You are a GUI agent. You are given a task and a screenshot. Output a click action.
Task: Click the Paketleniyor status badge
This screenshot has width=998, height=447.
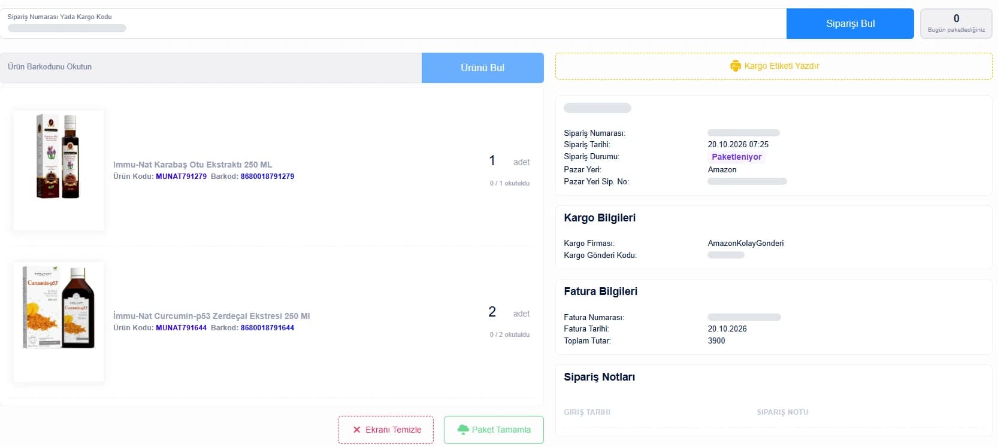pos(737,157)
